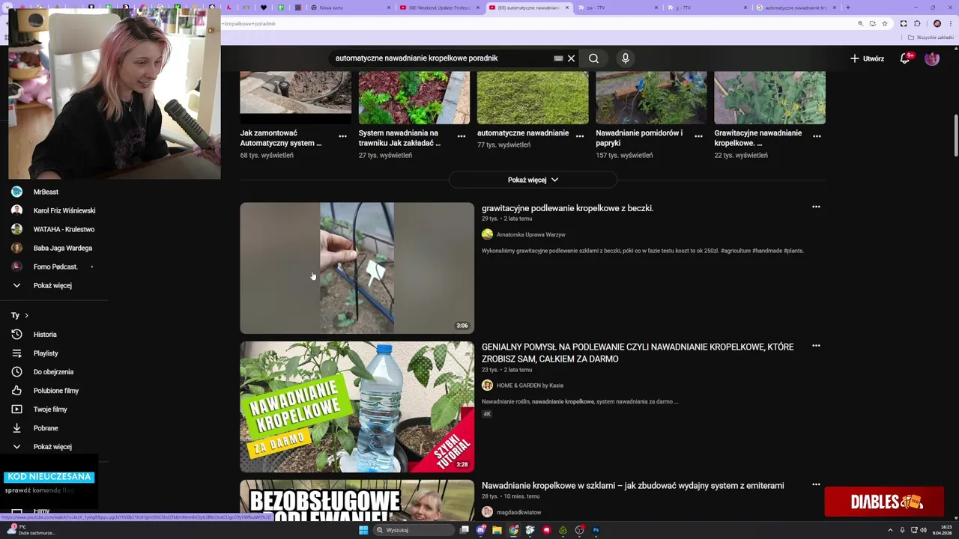The height and width of the screenshot is (539, 959).
Task: Open more options for 'Grawitacyjne nawadnianie kropelkowe' short
Action: (x=817, y=136)
